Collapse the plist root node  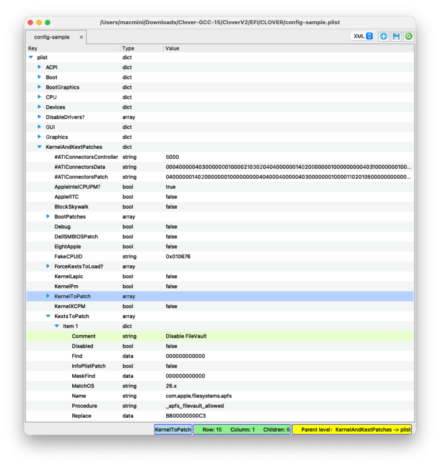[31, 57]
